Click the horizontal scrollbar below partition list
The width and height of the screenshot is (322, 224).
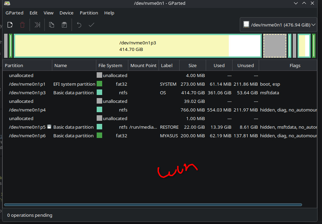[x=153, y=205]
